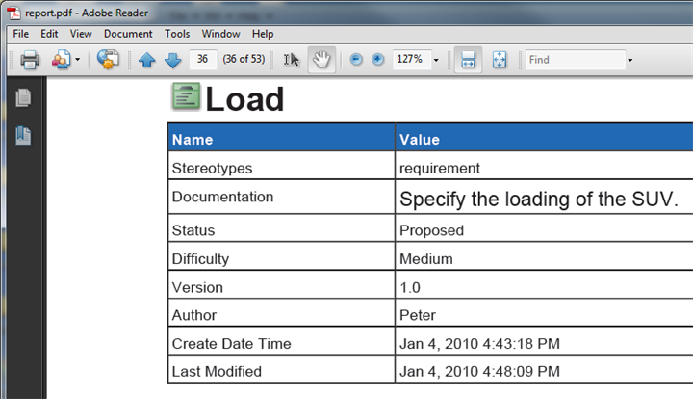The image size is (693, 399).
Task: Click the Create Date Time label
Action: pyautogui.click(x=232, y=344)
